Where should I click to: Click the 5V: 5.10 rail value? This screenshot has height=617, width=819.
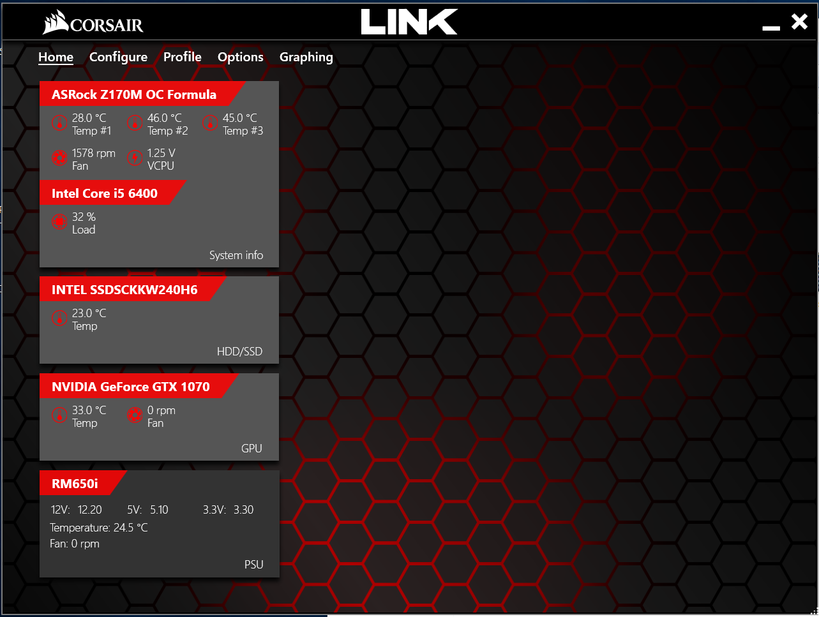pyautogui.click(x=147, y=509)
